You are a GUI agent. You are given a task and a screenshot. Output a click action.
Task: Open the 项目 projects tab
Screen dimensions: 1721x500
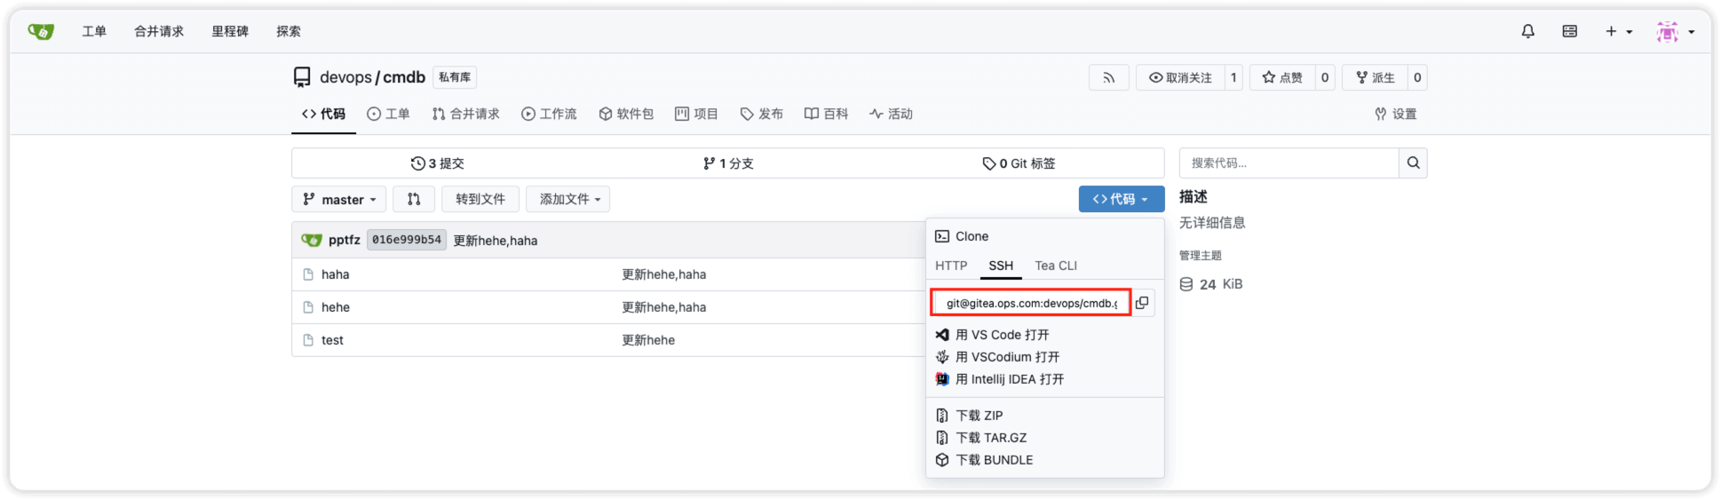pos(696,114)
